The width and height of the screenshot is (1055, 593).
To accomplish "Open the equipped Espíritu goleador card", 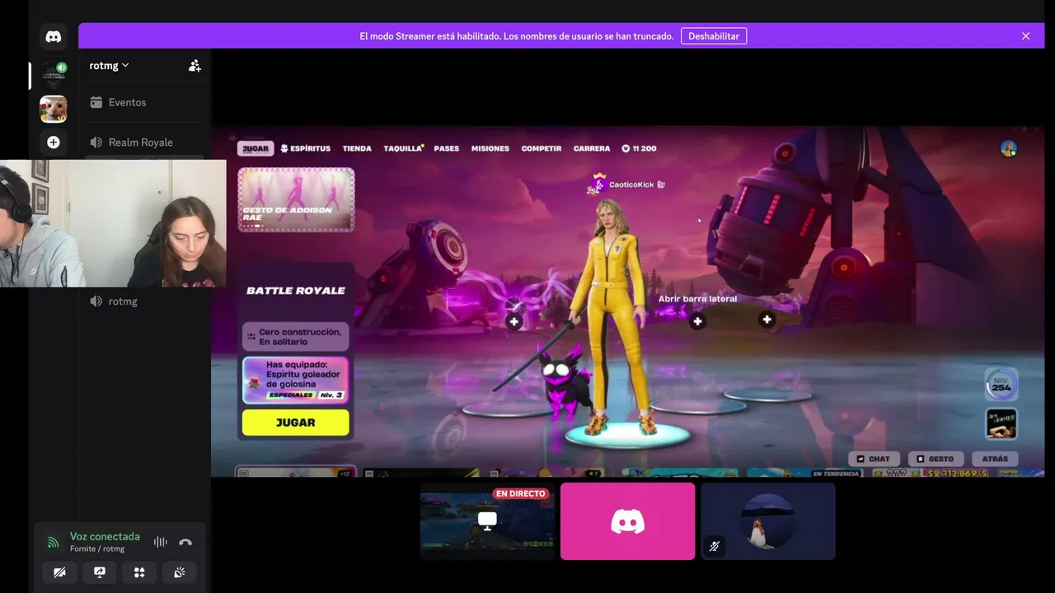I will 296,380.
